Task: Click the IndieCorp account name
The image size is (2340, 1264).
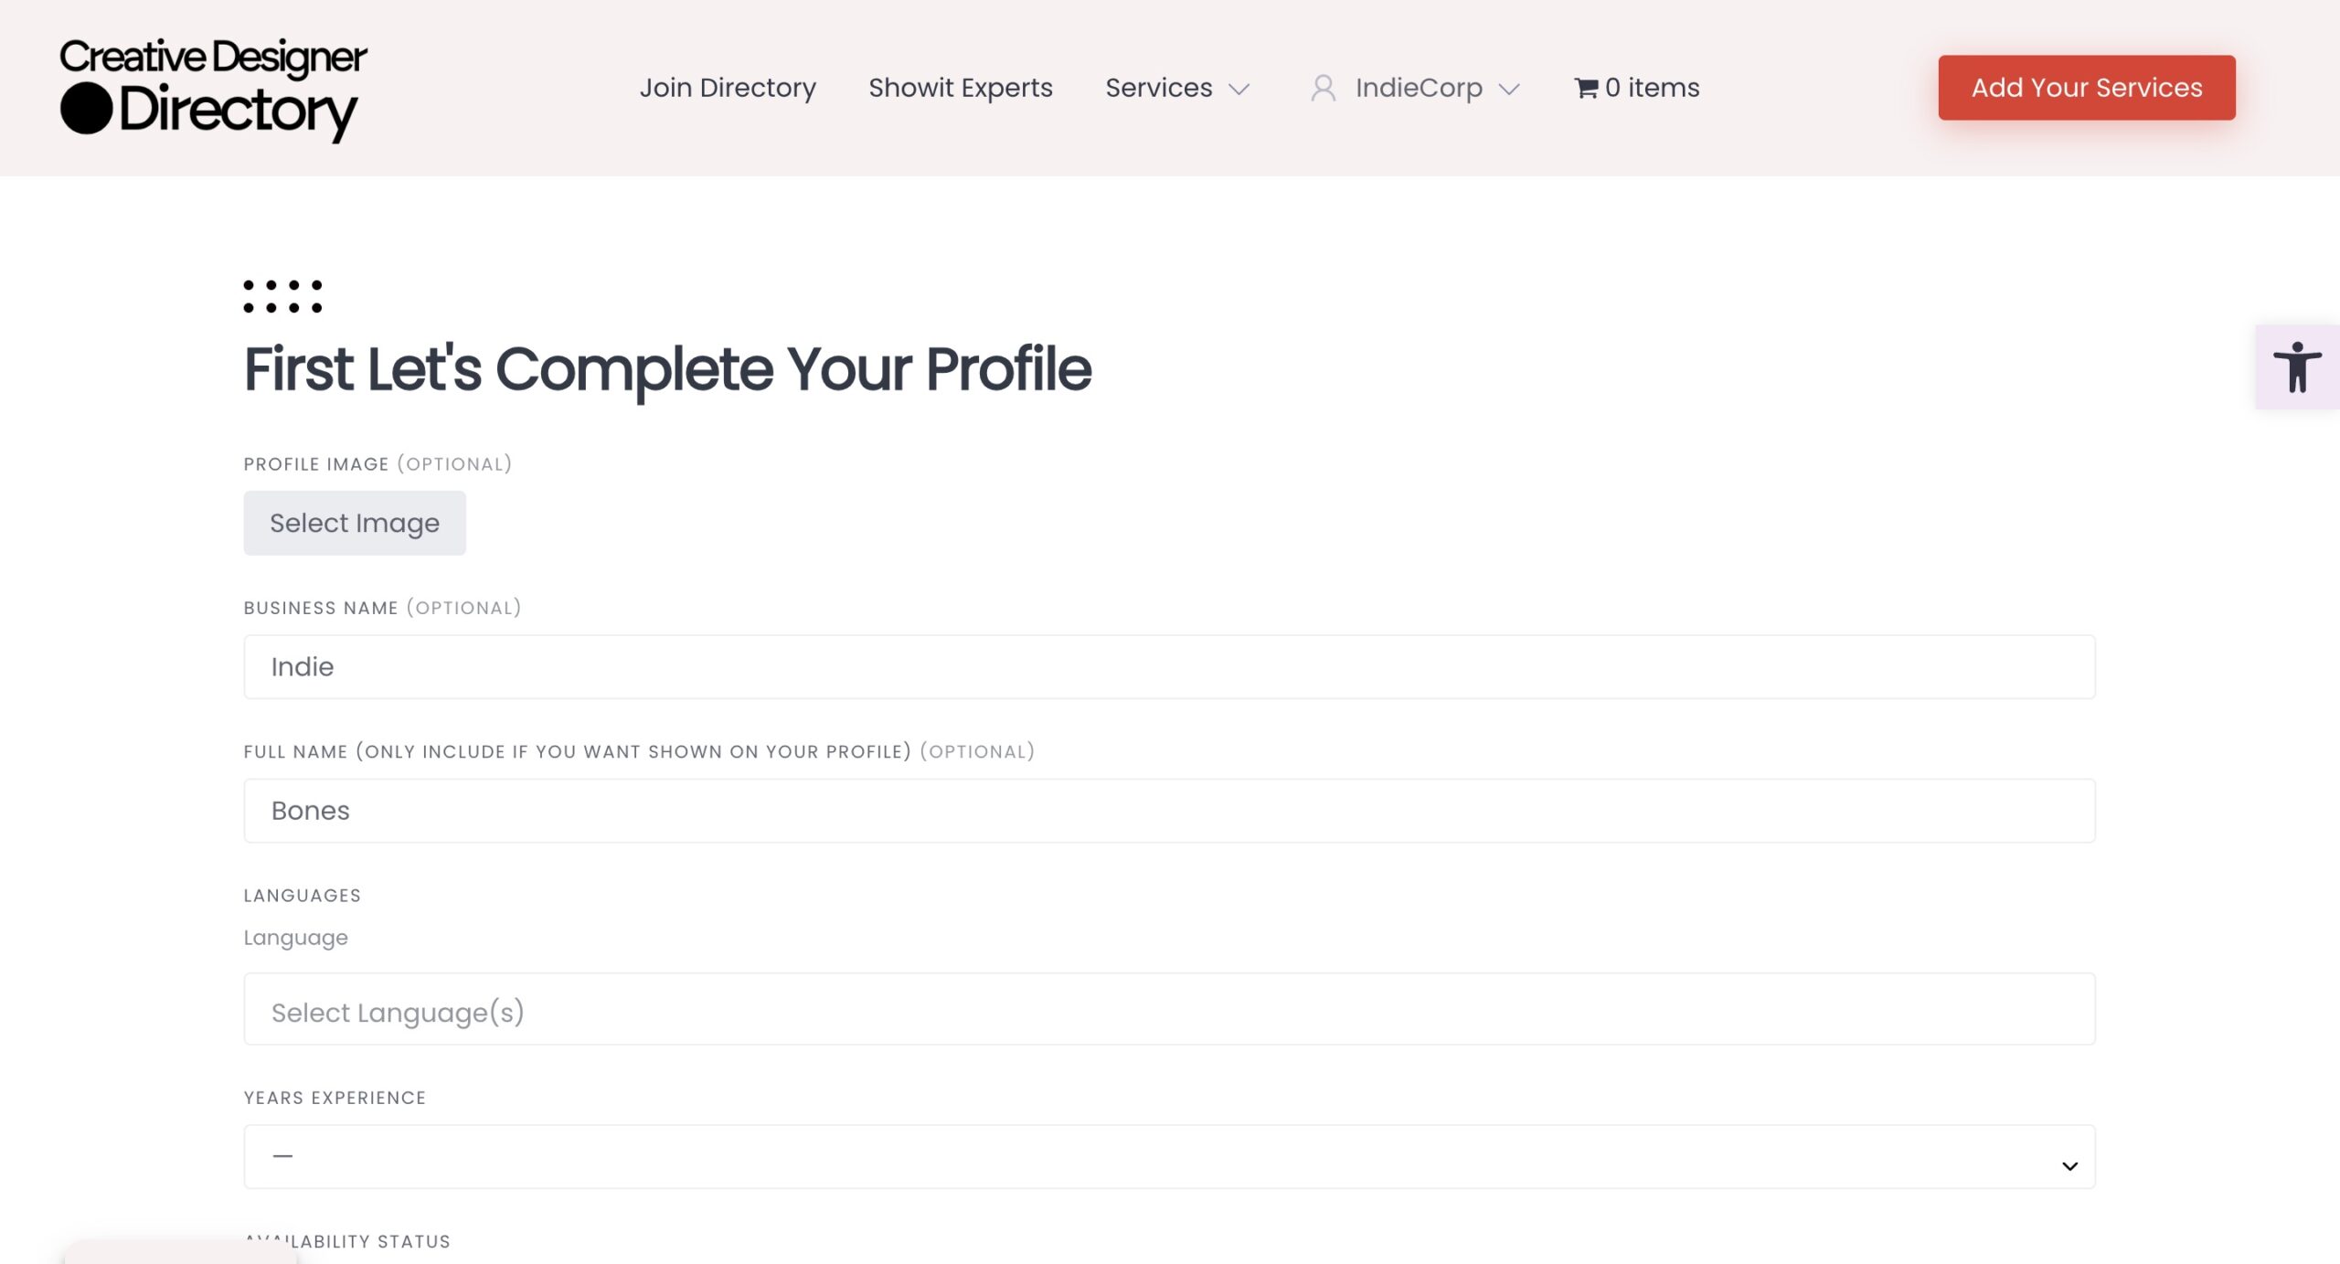Action: tap(1419, 88)
